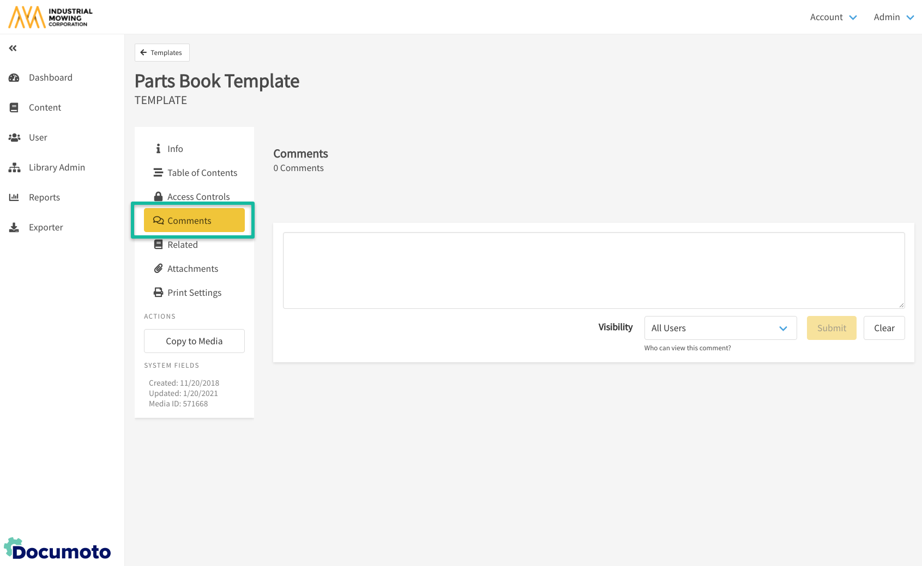Select the Print Settings tab

[x=194, y=293]
